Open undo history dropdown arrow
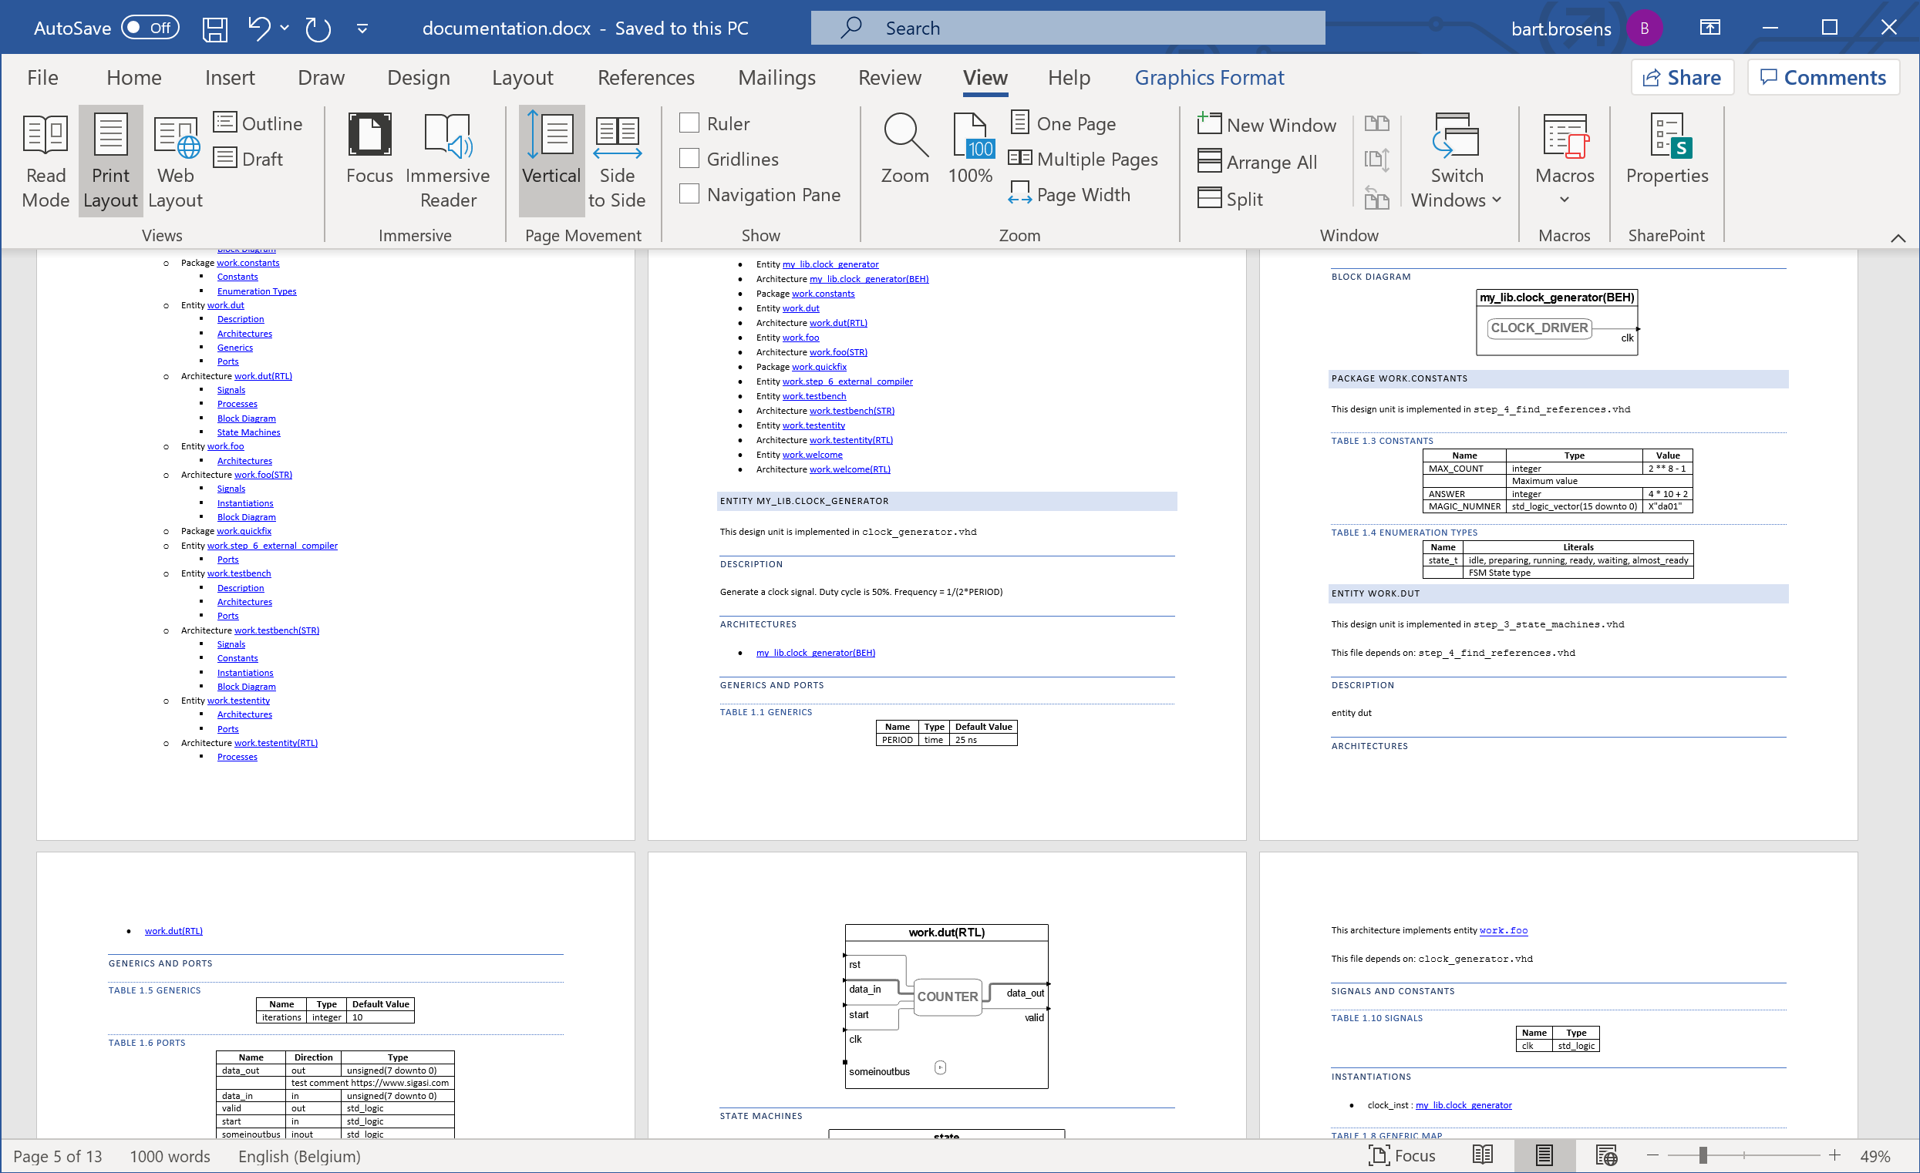The height and width of the screenshot is (1173, 1920). (x=285, y=29)
